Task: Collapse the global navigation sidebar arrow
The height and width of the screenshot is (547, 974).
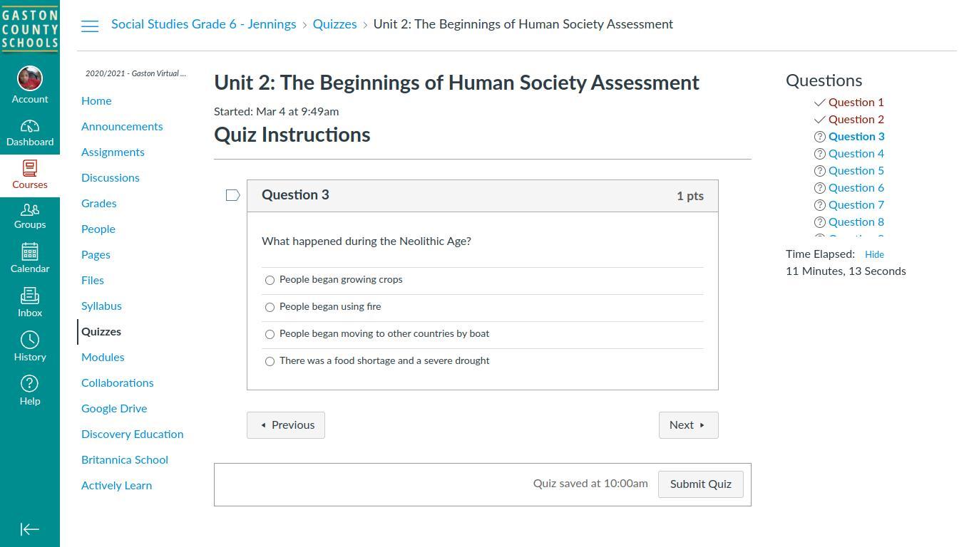Action: pos(30,529)
